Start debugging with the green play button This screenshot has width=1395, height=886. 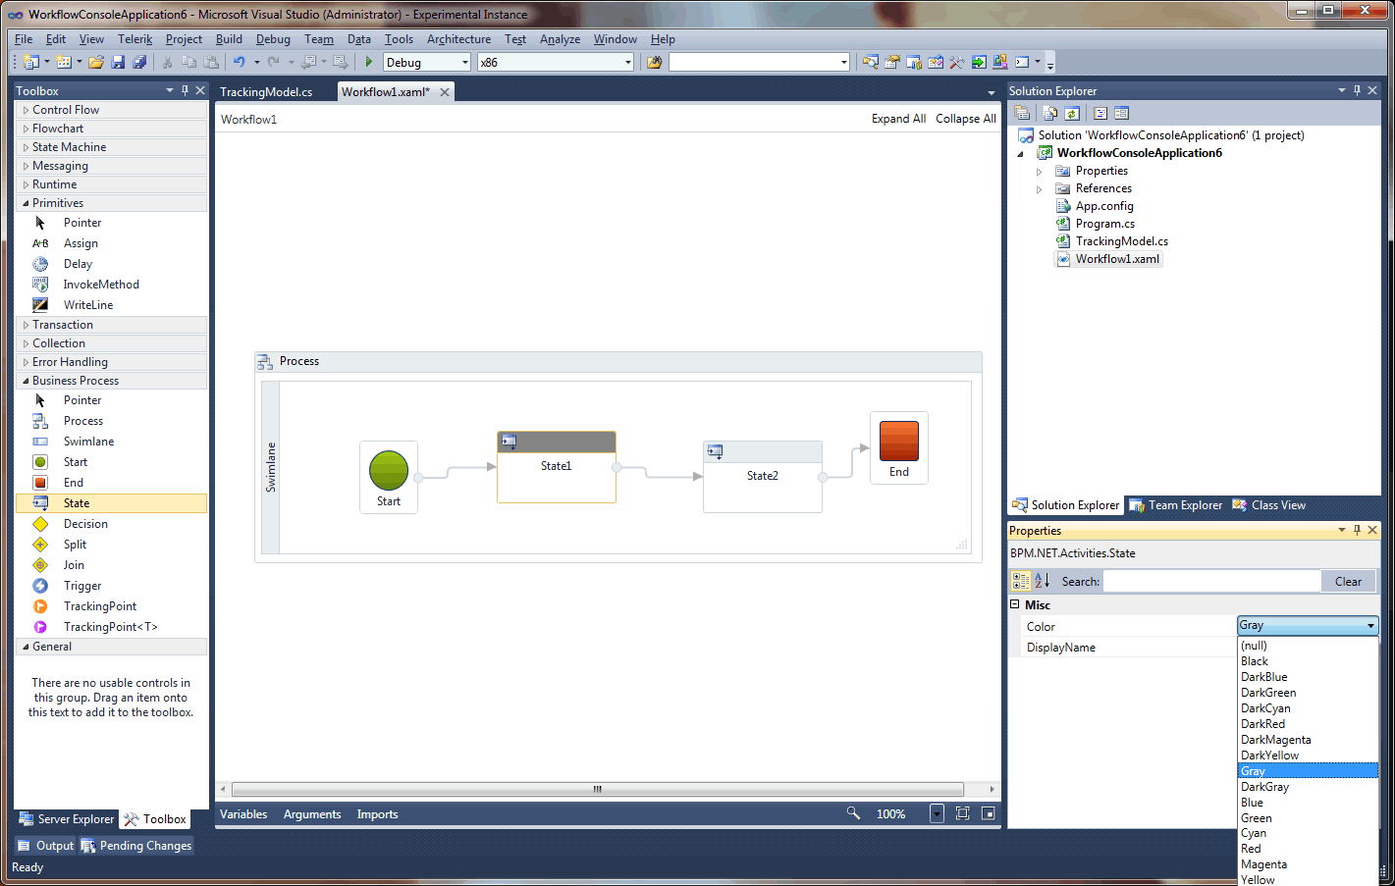point(369,62)
